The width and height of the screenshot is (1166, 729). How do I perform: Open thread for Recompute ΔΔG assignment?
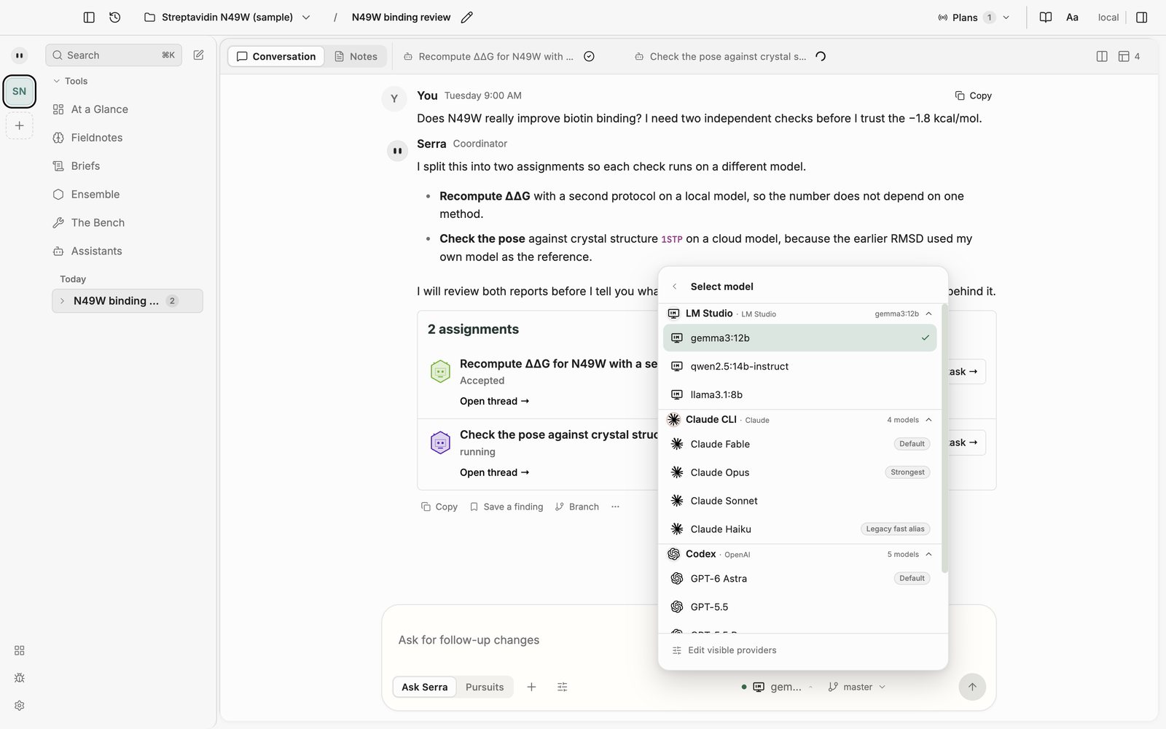point(494,401)
